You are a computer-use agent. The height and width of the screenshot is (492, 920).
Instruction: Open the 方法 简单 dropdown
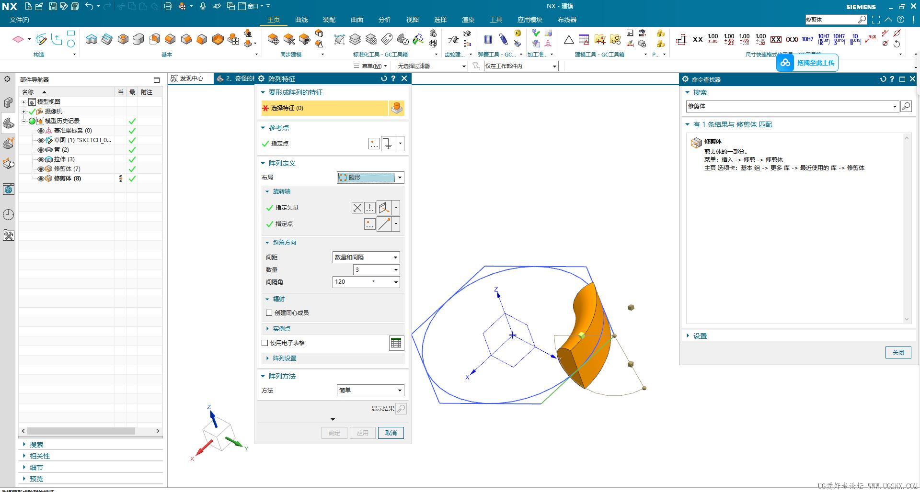tap(370, 391)
